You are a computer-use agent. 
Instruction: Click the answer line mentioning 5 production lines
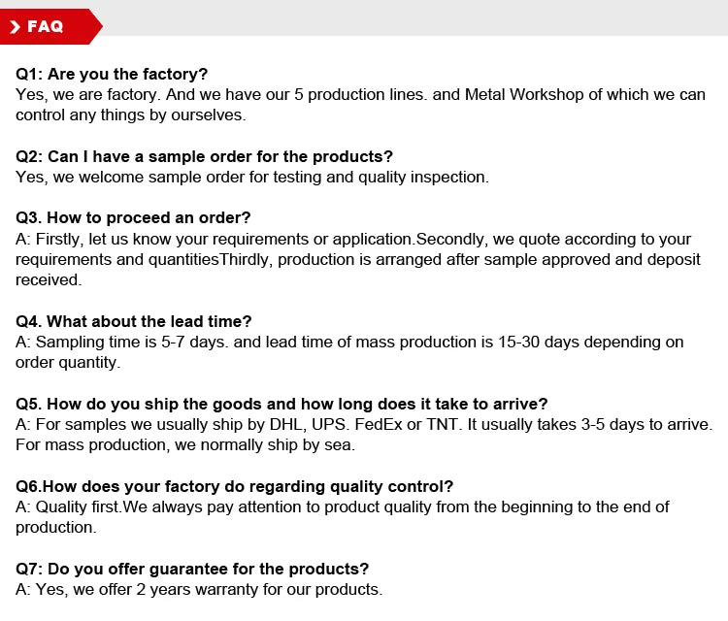click(360, 95)
